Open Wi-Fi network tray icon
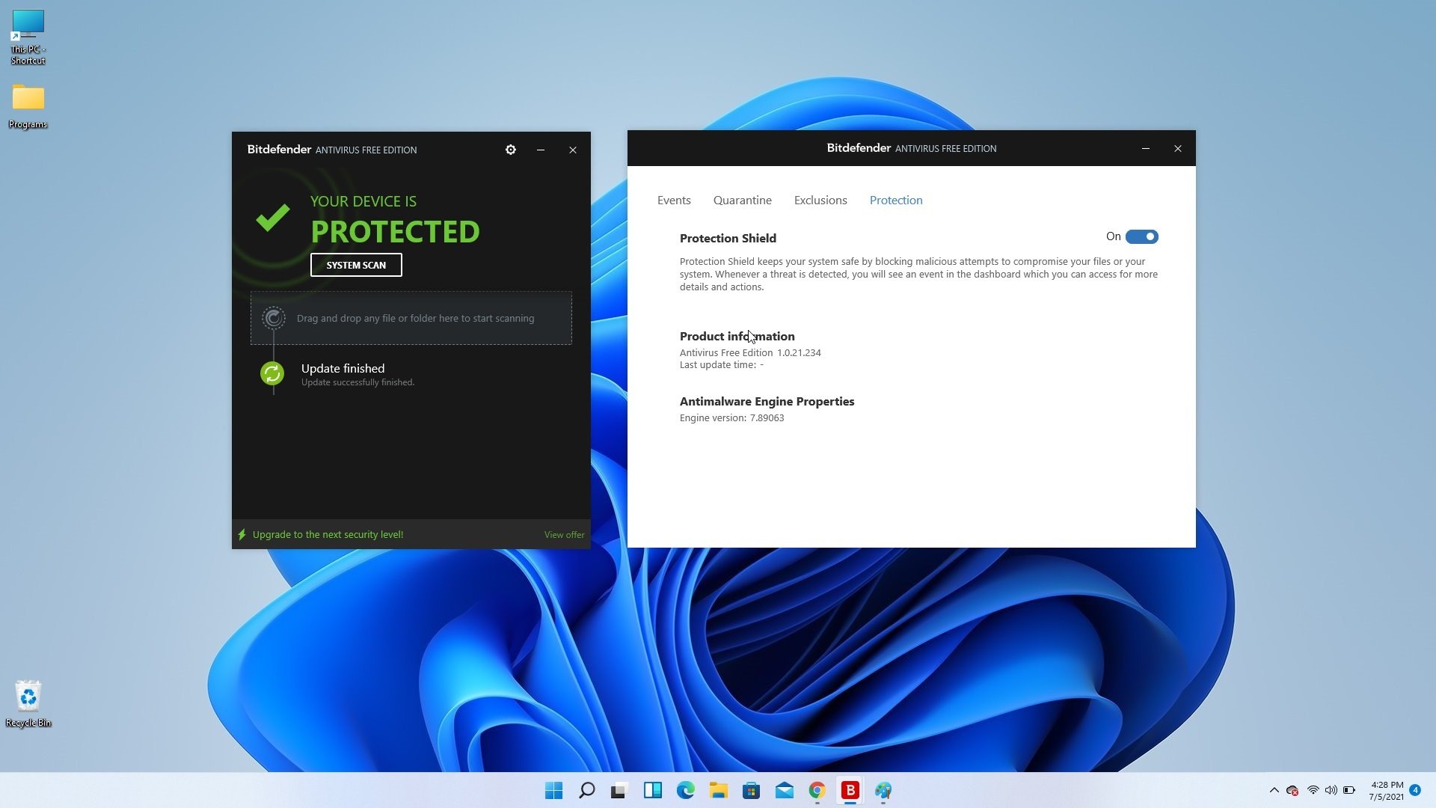 click(1313, 790)
